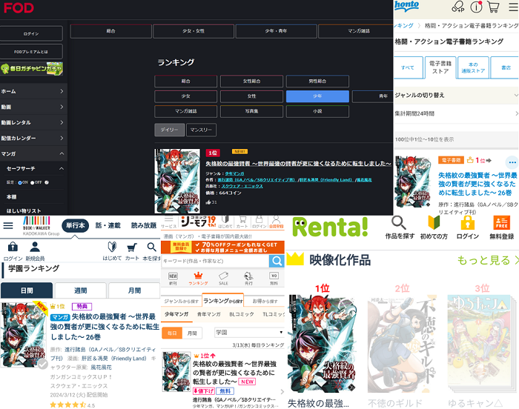
Task: Click Renta もっと見る link
Action: 487,260
